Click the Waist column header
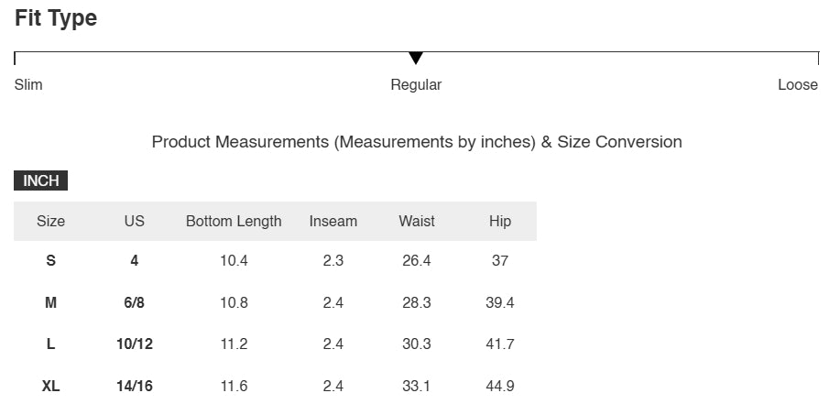The height and width of the screenshot is (415, 840). click(417, 221)
